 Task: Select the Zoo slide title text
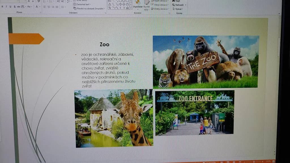coord(105,44)
